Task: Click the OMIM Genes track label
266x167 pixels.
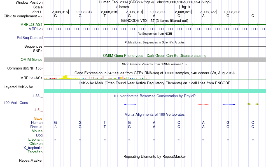Action: [x=31, y=60]
